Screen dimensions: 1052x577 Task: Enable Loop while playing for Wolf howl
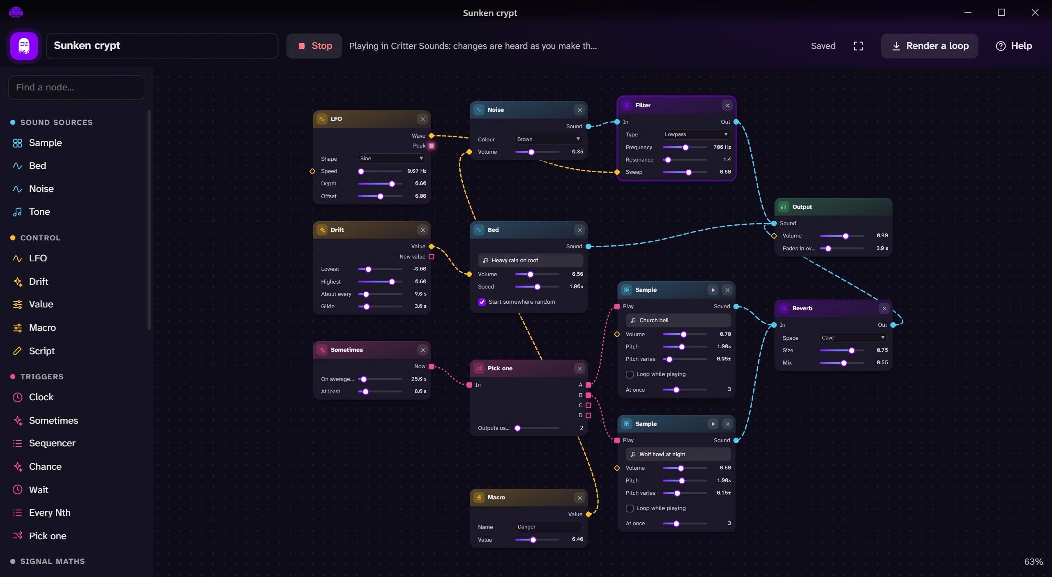coord(629,508)
